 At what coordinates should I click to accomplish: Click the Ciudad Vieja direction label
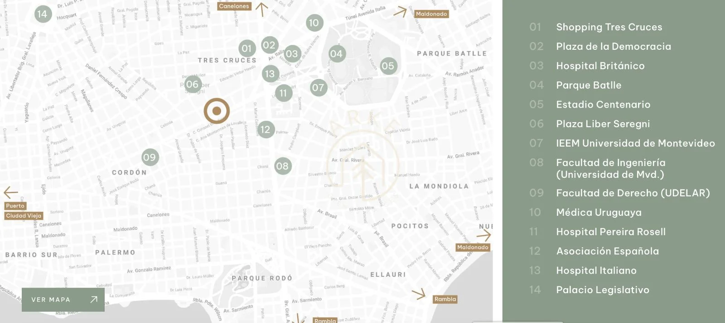click(x=24, y=216)
